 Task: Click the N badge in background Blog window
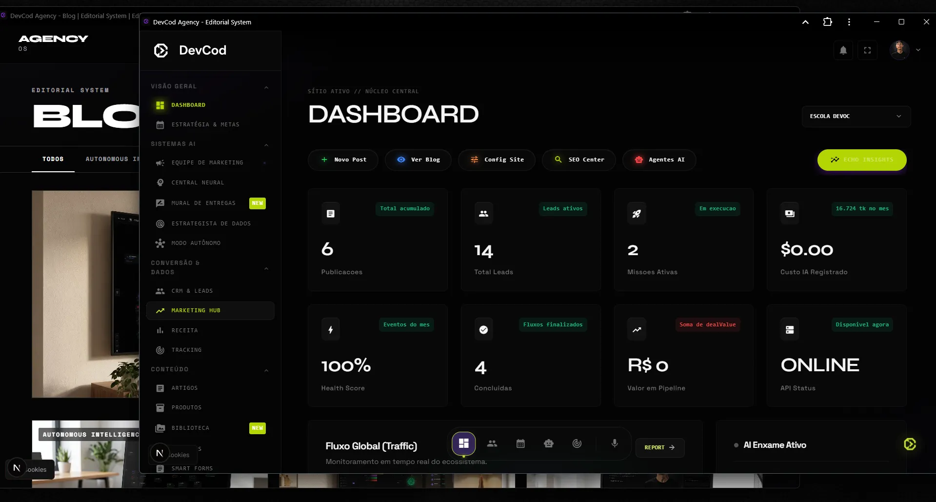pyautogui.click(x=16, y=468)
